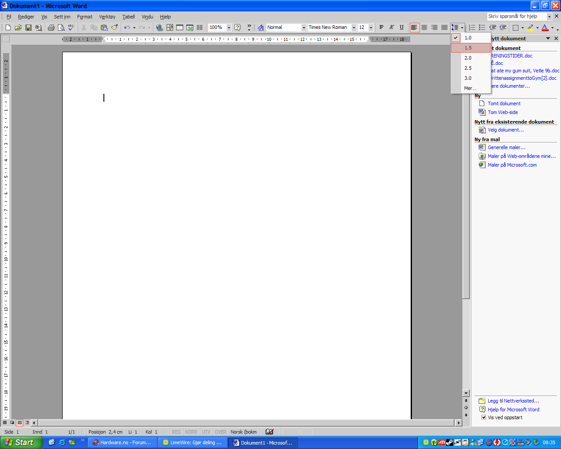The width and height of the screenshot is (561, 449).
Task: Click the Print toolbar icon
Action: click(51, 28)
